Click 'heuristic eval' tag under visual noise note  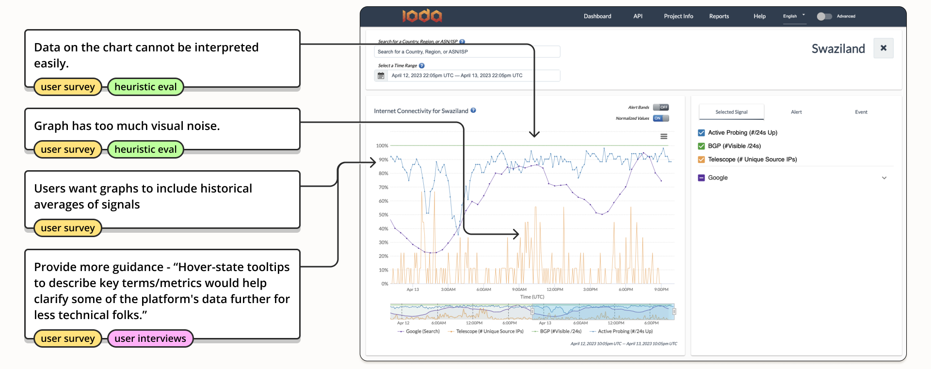click(145, 149)
